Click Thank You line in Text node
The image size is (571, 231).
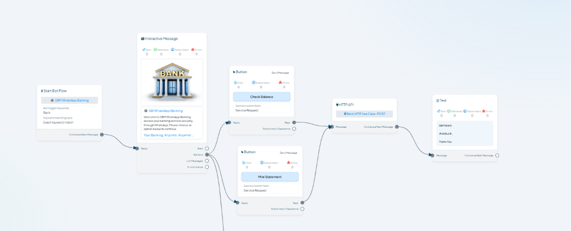point(445,142)
